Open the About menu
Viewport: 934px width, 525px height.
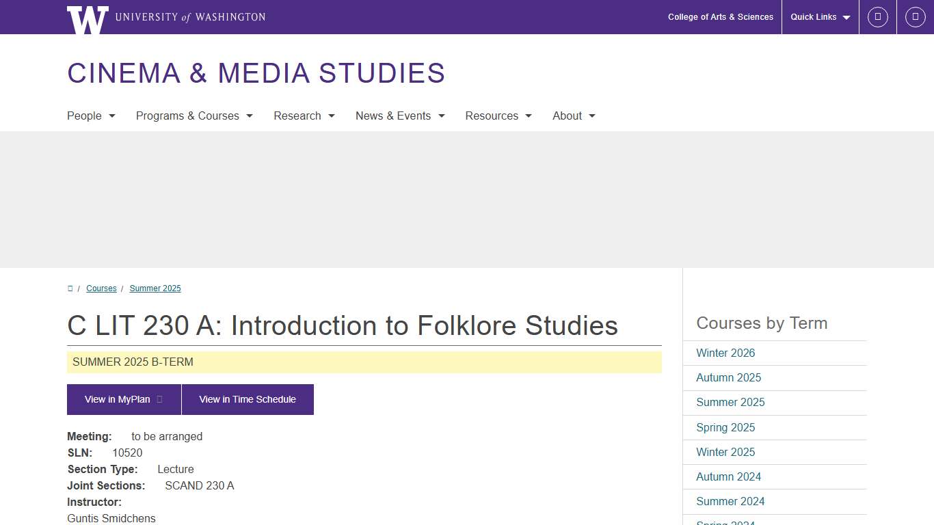574,116
